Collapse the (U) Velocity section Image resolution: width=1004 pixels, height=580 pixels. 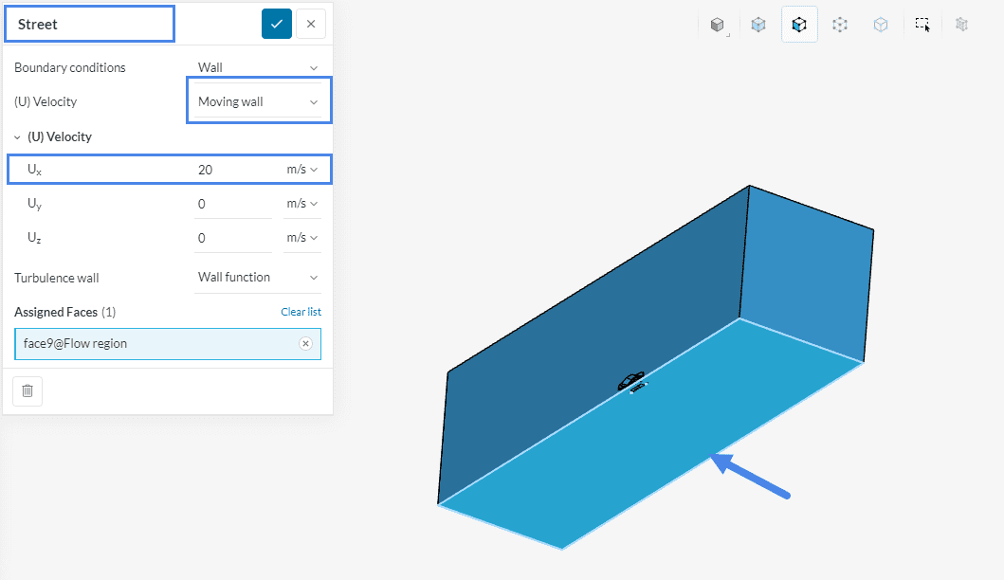click(18, 137)
